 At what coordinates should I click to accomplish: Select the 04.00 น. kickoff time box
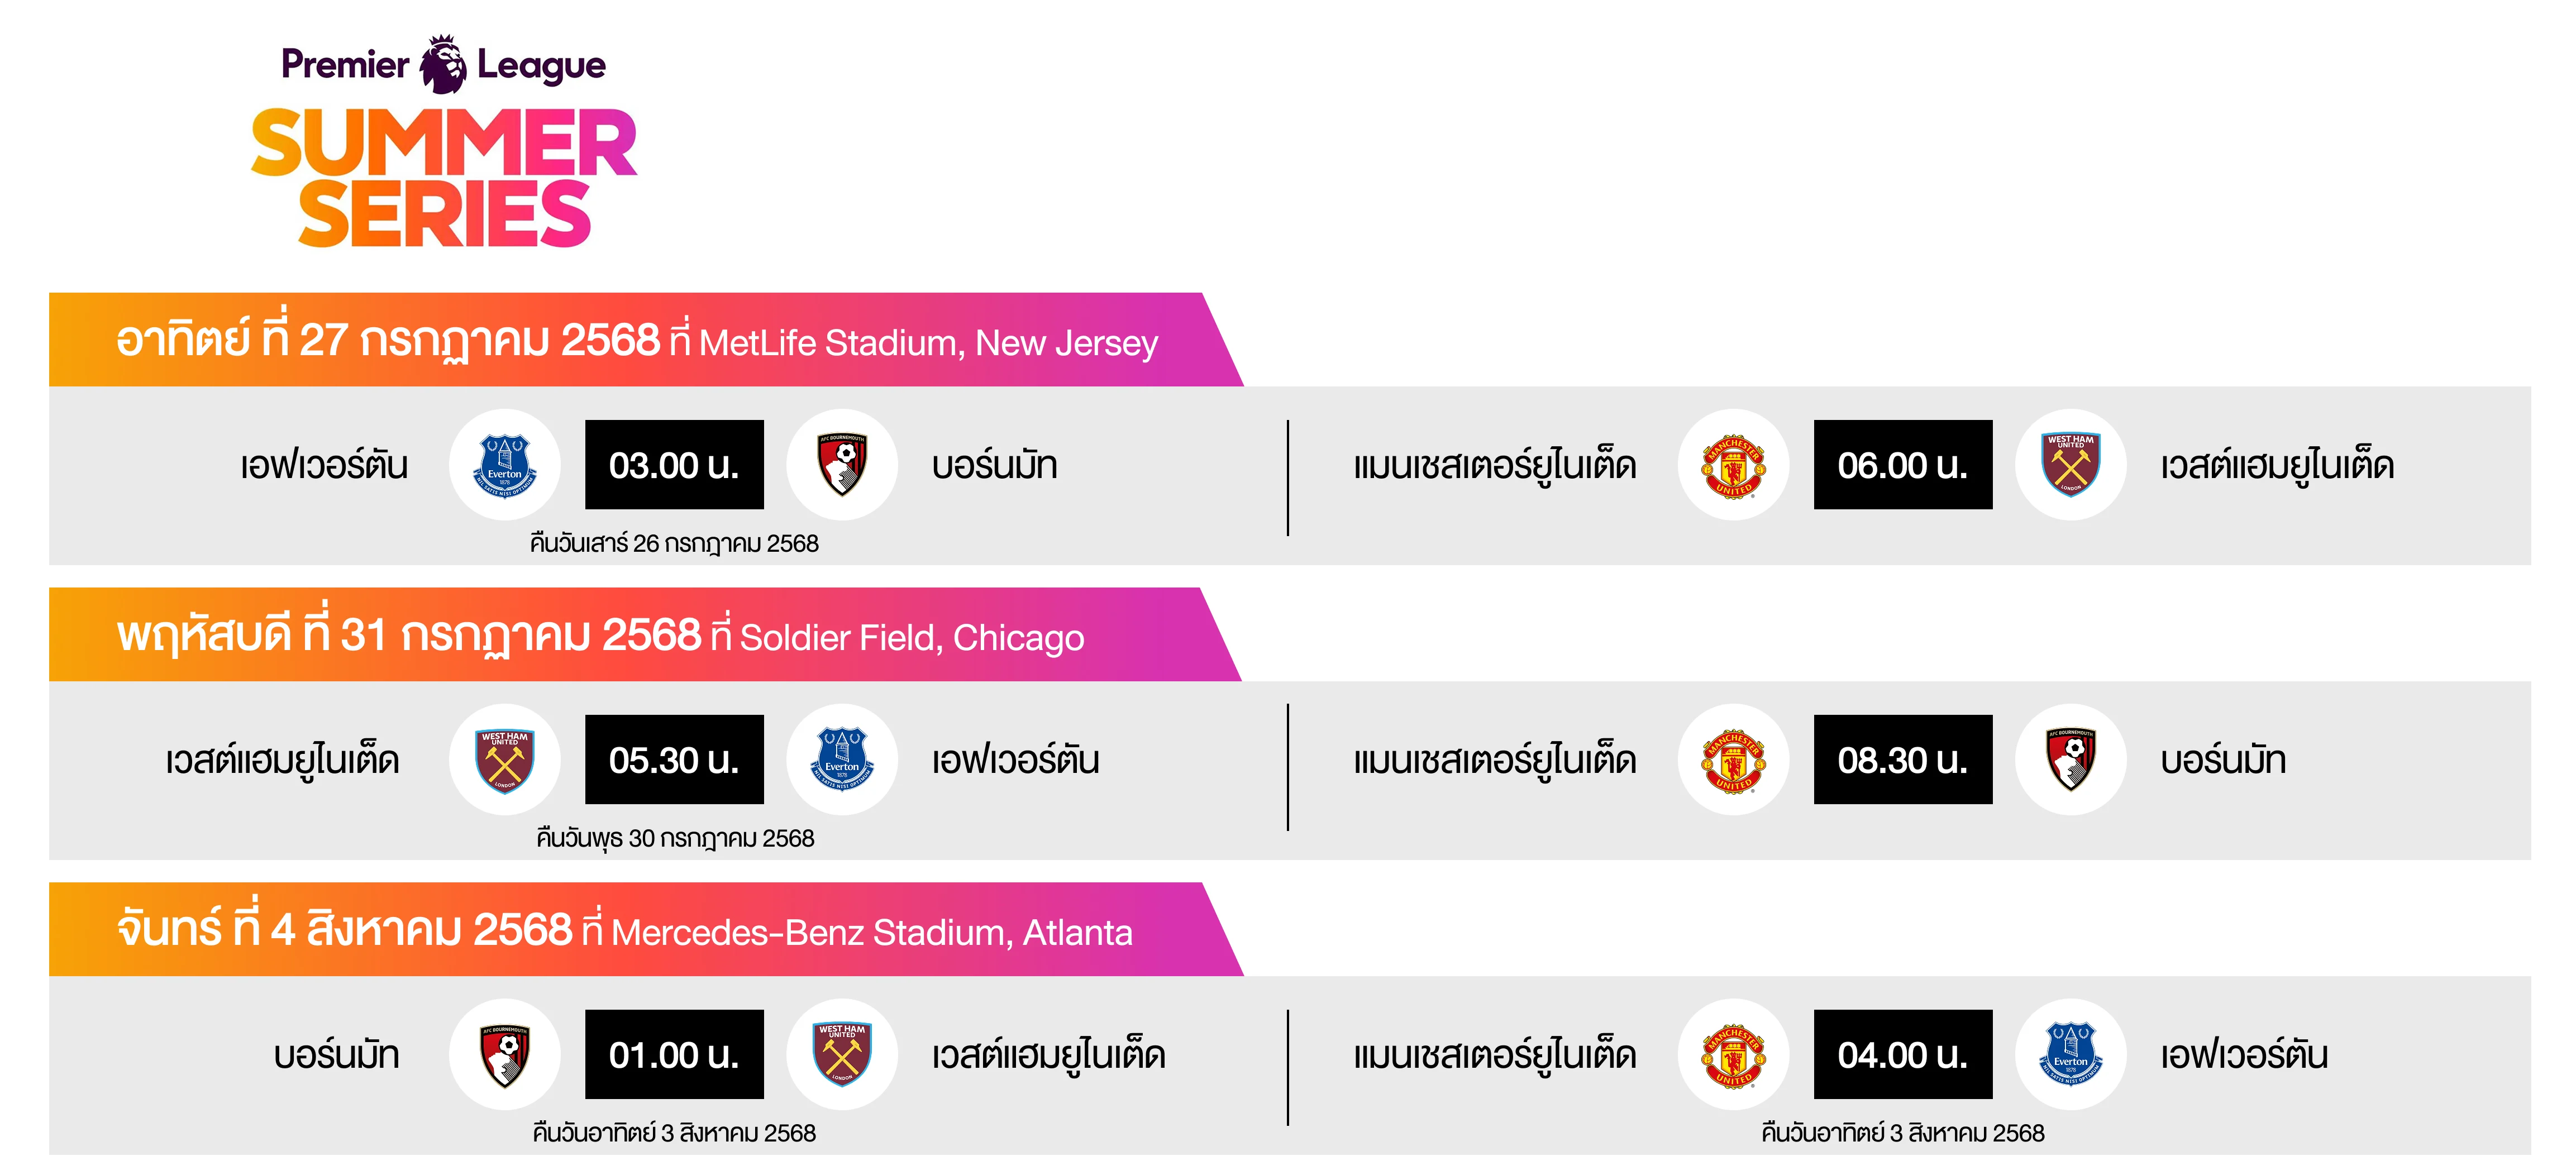tap(1902, 1055)
